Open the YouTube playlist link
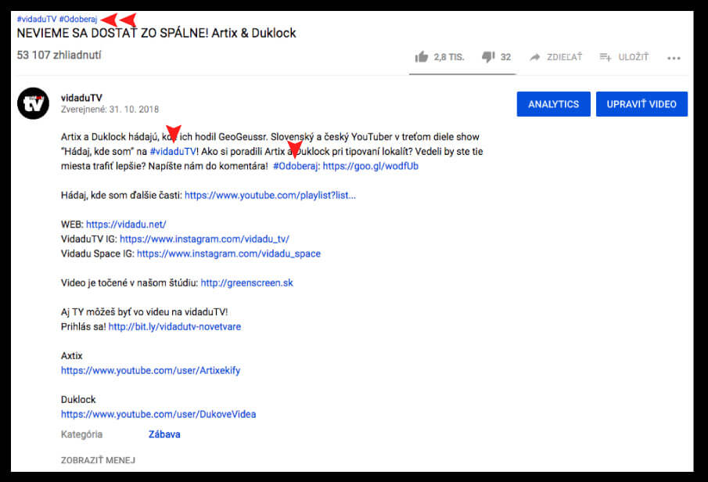Viewport: 708px width, 482px height. click(x=270, y=195)
